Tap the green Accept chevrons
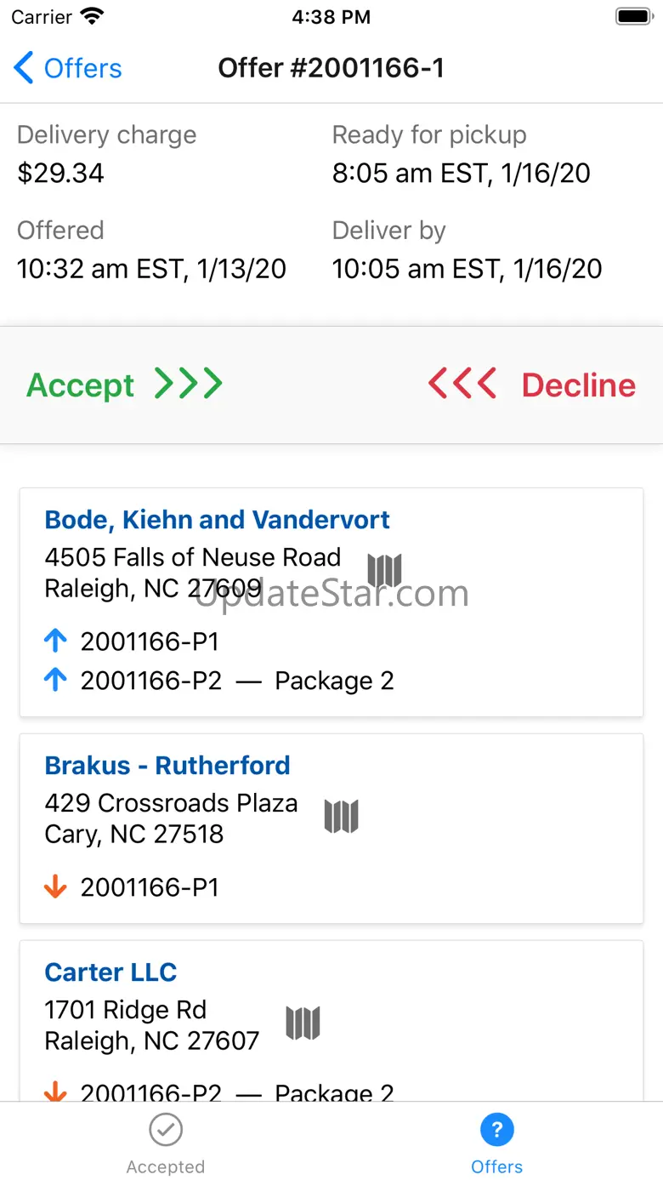The image size is (663, 1180). [x=189, y=385]
